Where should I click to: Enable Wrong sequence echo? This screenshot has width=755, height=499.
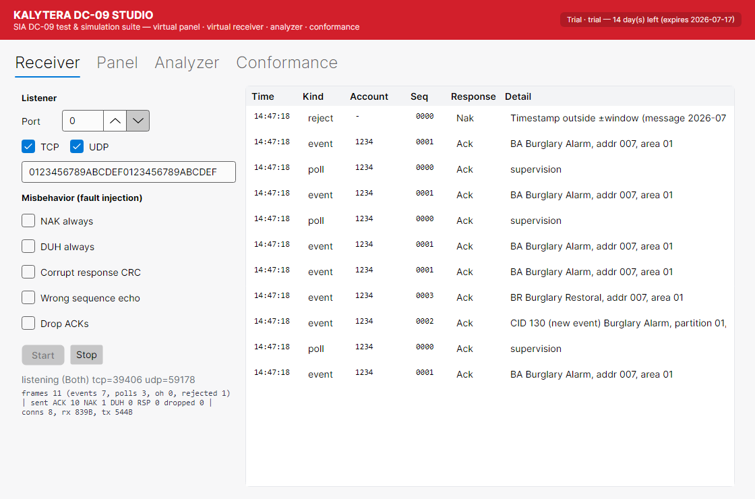[28, 297]
